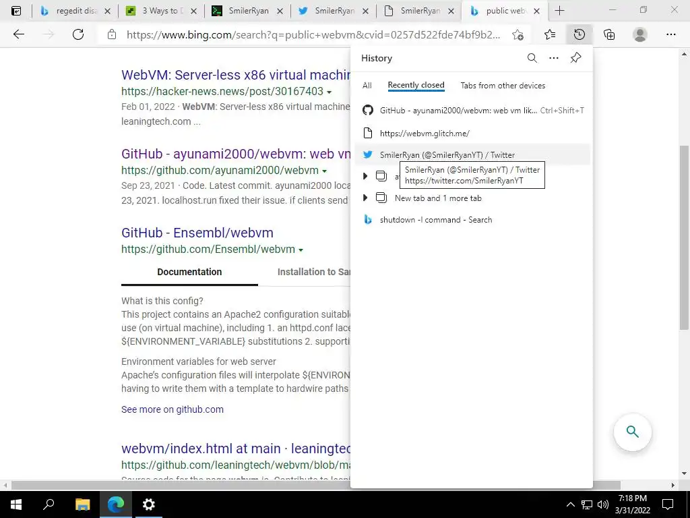
Task: Select the Documentation result tab
Action: (x=189, y=272)
